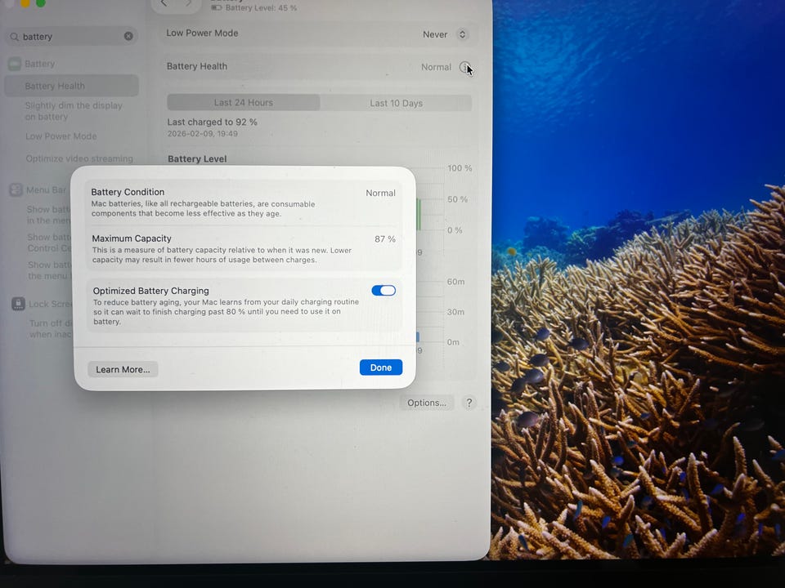Open help with the question mark button

pyautogui.click(x=469, y=403)
